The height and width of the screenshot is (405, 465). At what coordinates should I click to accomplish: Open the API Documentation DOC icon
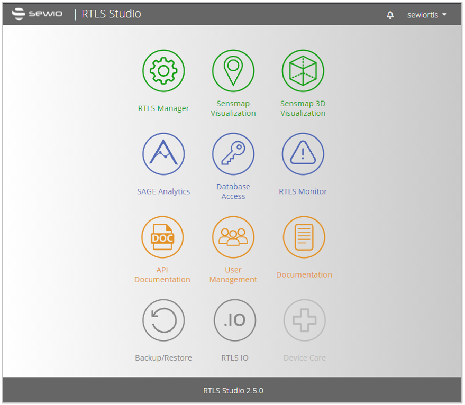[162, 237]
